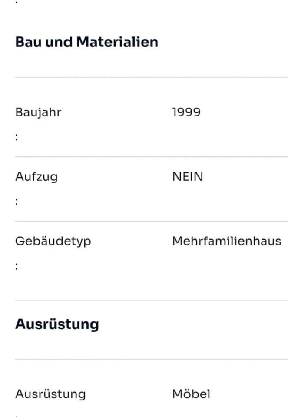Click the 'NEIN' value for Aufzug
The image size is (288, 417).
pos(188,177)
